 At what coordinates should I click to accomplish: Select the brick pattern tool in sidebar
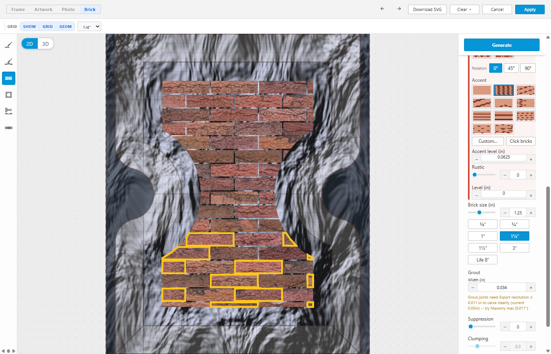click(x=9, y=78)
